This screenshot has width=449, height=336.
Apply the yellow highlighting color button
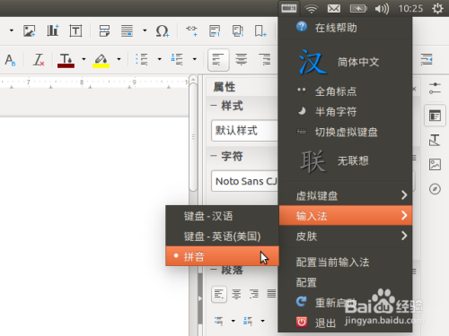coord(101,60)
